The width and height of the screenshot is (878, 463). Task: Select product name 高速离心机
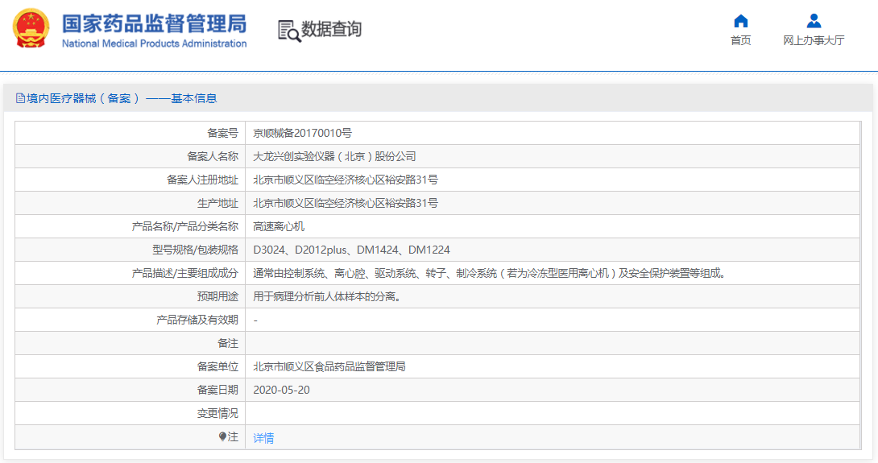click(x=279, y=227)
